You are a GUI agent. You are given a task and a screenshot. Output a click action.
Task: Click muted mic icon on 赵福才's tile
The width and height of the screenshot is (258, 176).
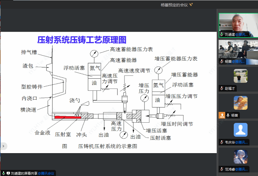221,89
